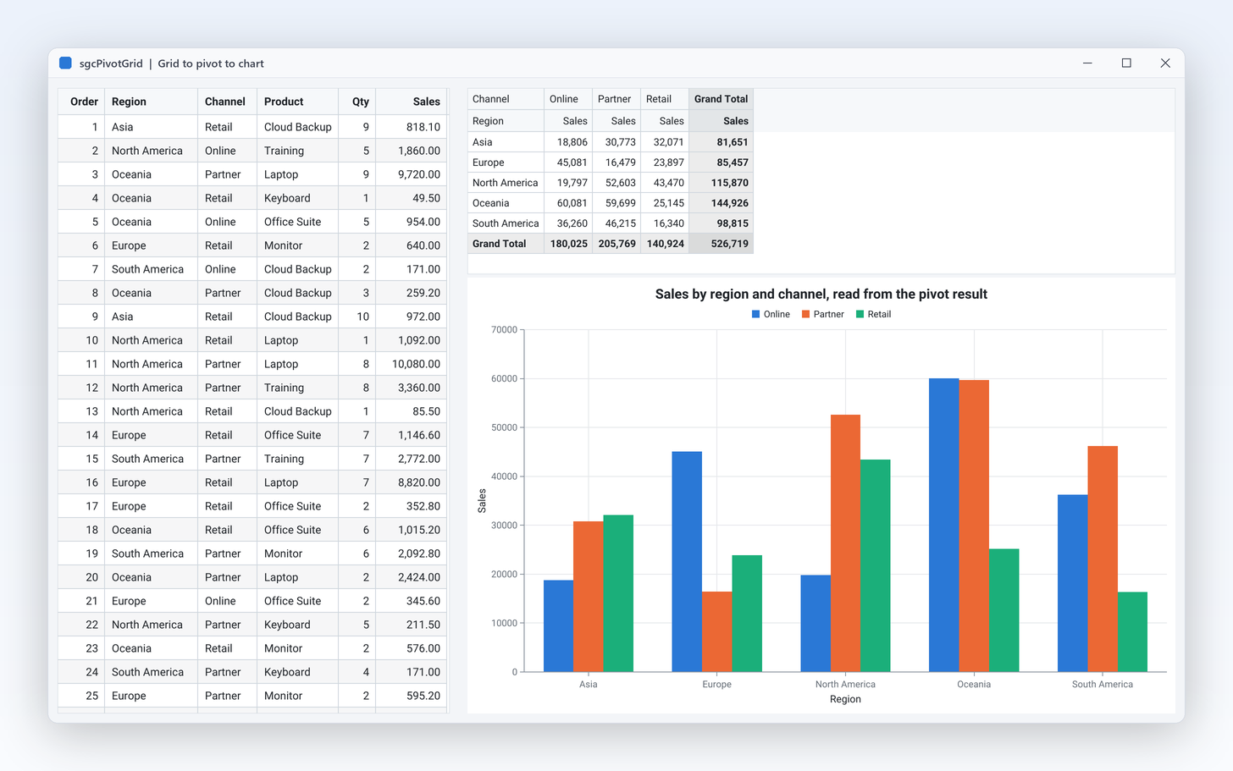Click the Monitor product cell in order 6
This screenshot has height=771, width=1233.
coord(298,245)
